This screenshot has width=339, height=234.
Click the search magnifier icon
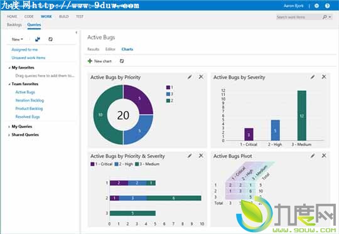tap(325, 17)
